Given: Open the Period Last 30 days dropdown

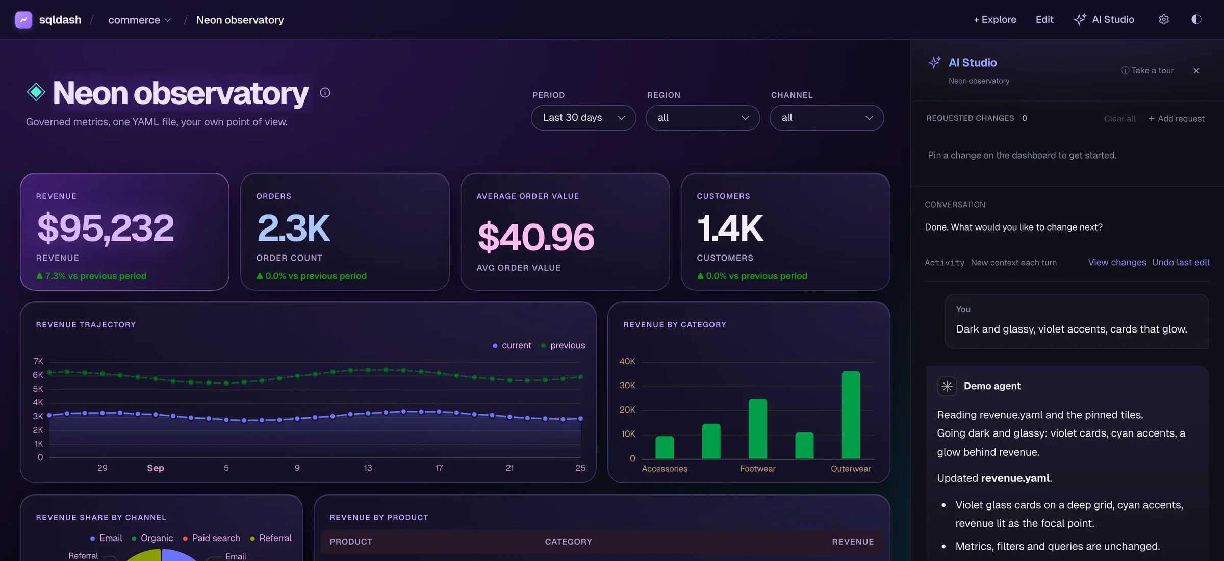Looking at the screenshot, I should pos(583,118).
